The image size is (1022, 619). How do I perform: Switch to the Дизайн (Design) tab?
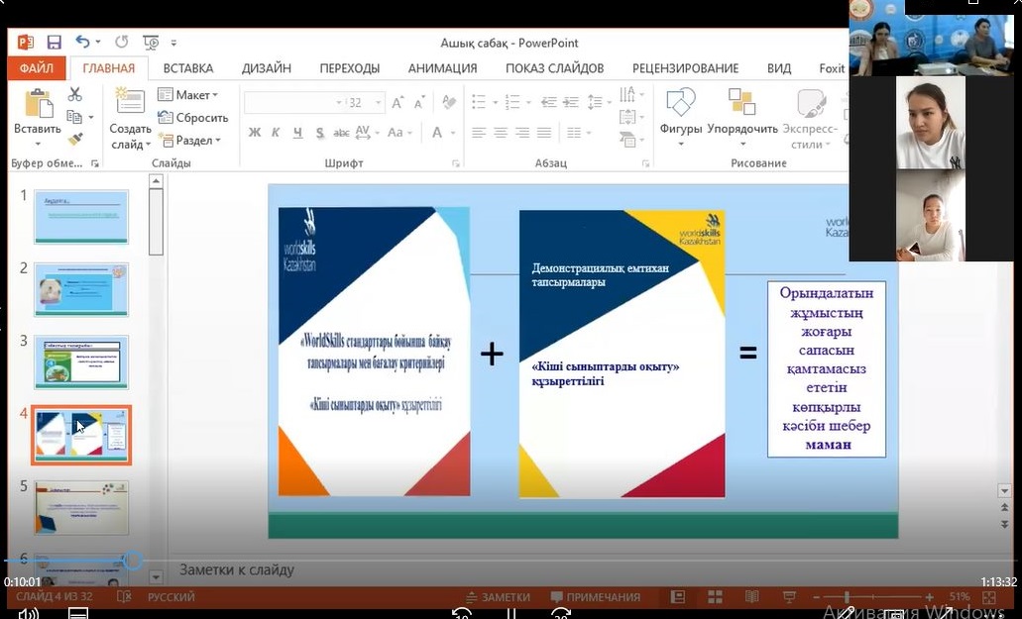[x=266, y=68]
